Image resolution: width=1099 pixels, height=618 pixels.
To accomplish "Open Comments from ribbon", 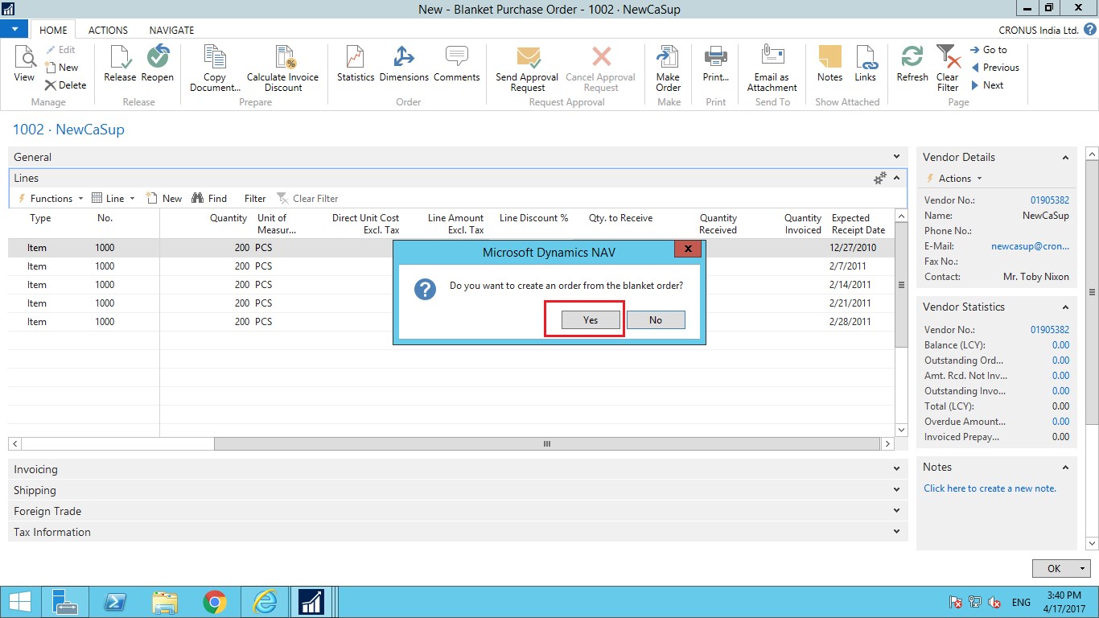I will point(456,64).
